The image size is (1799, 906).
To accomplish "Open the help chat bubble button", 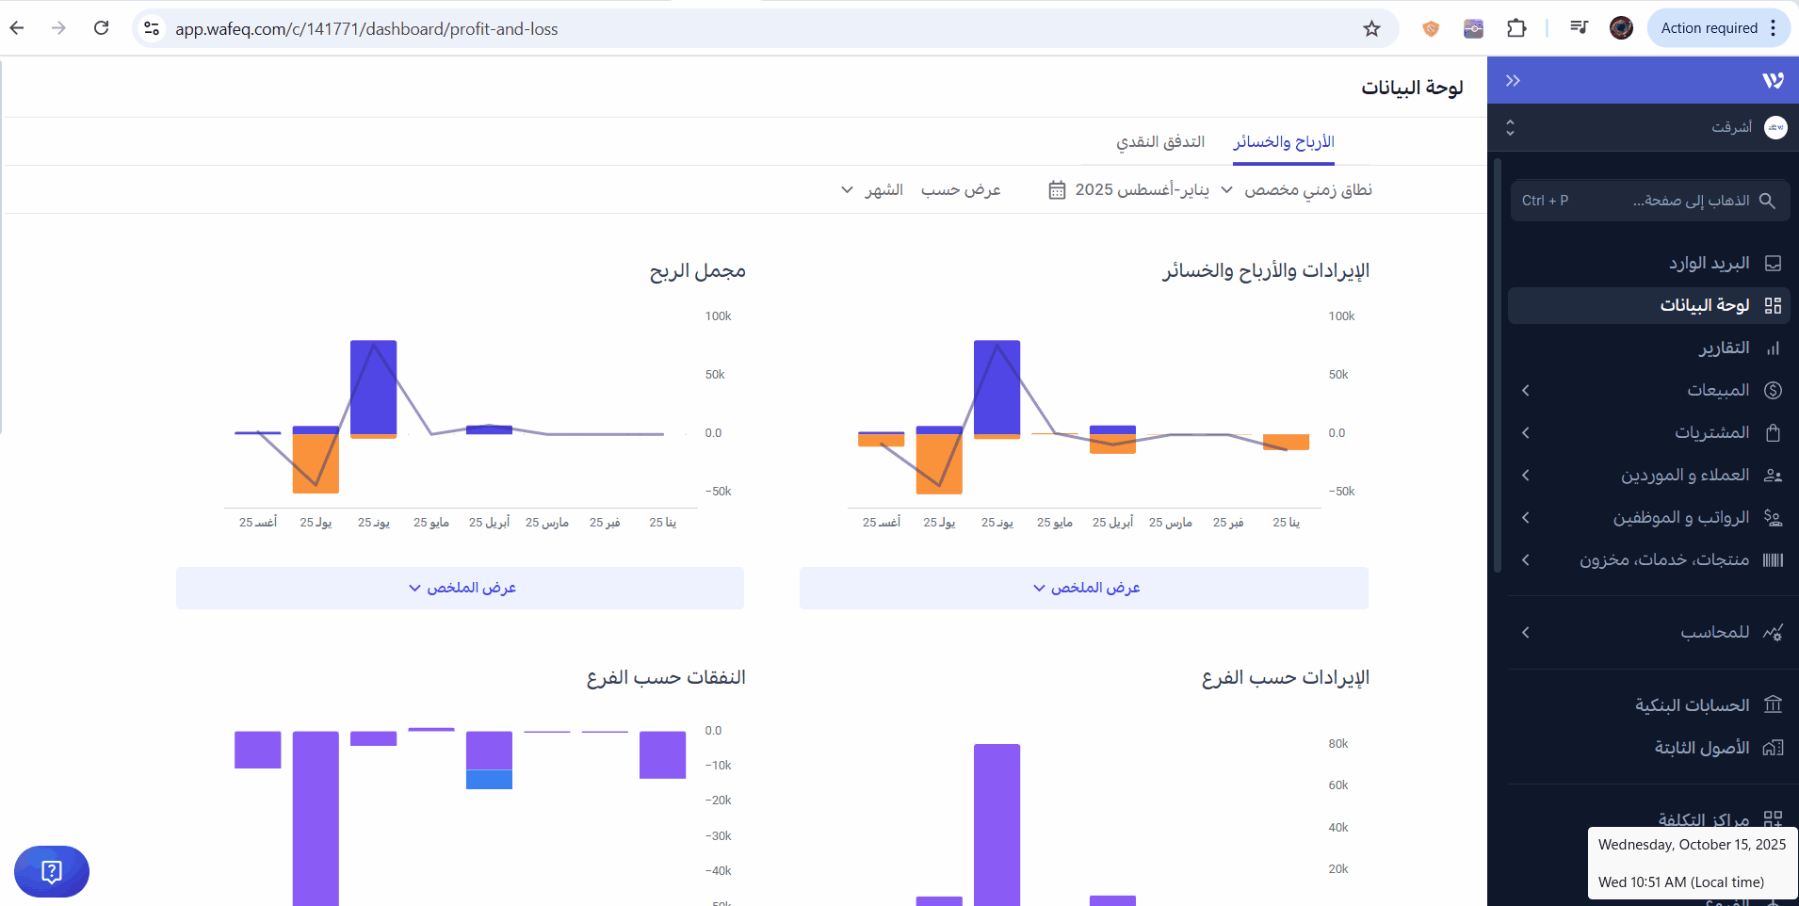I will pos(52,871).
